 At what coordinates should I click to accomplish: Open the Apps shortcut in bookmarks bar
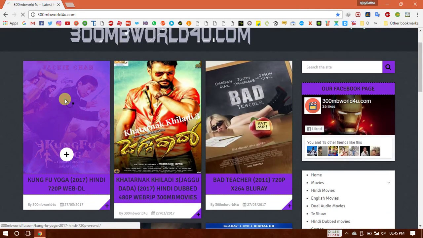(x=11, y=23)
